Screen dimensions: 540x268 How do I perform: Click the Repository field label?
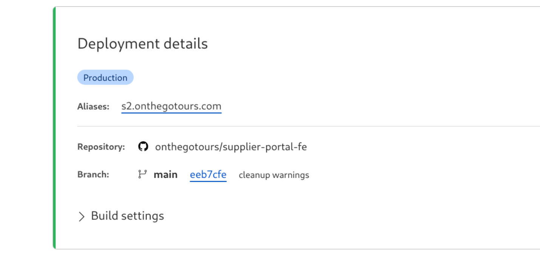pos(101,147)
